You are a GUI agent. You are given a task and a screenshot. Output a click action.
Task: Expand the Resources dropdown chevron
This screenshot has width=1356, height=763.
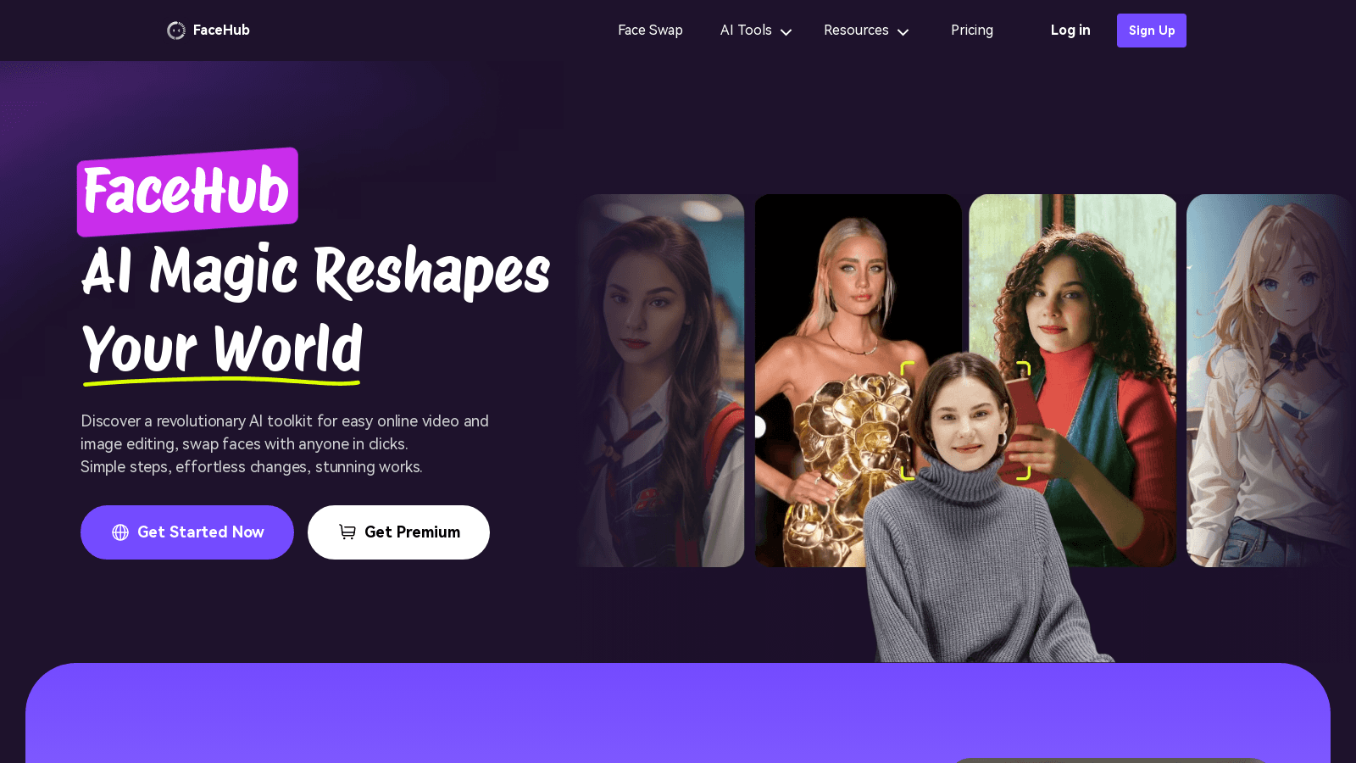coord(903,32)
